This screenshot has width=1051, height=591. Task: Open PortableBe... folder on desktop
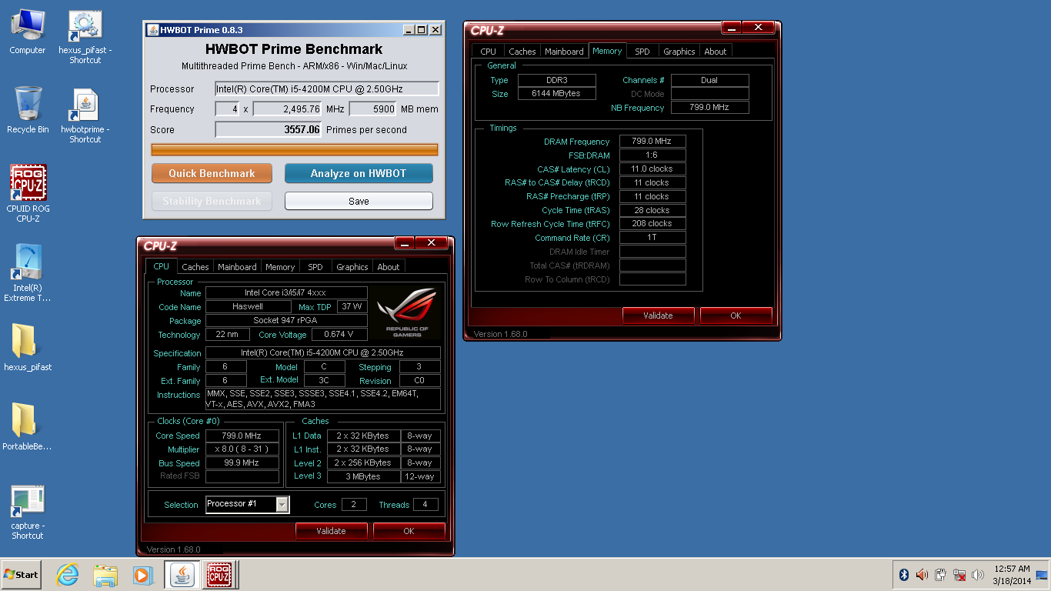coord(28,426)
